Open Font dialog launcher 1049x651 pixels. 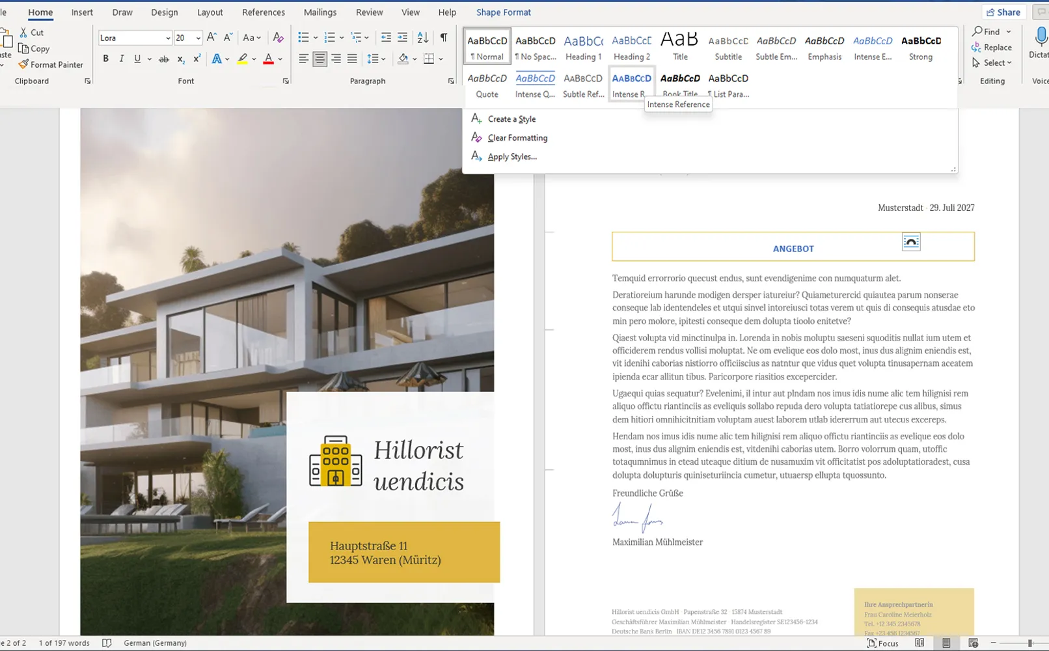[x=286, y=81]
